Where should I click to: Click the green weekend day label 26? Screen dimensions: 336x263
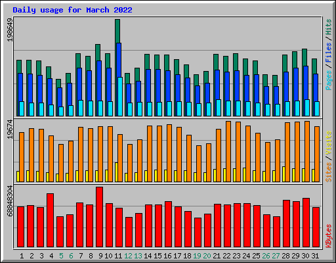[266, 256]
